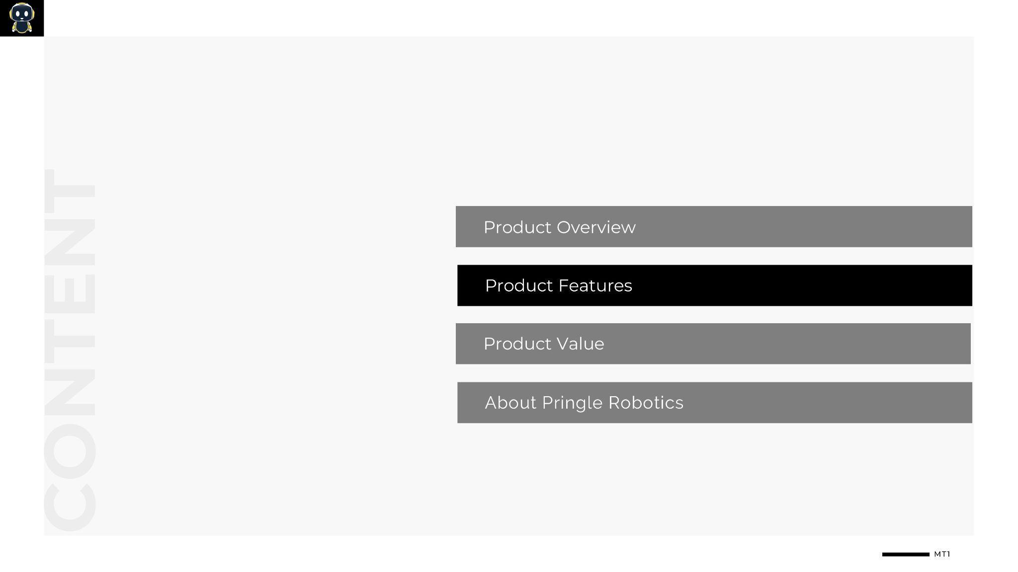Click the word Overview

[596, 227]
